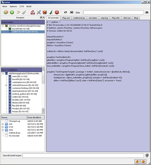Click the refresh arrows icon

[x=66, y=12]
